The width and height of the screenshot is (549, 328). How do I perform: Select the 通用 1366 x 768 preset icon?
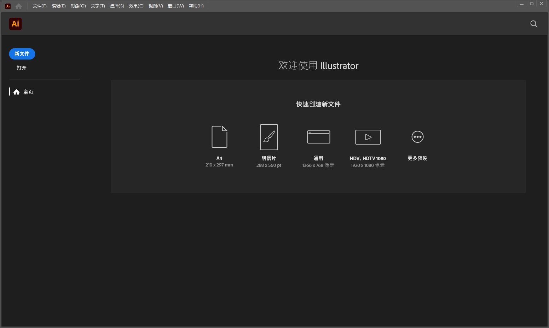click(318, 137)
